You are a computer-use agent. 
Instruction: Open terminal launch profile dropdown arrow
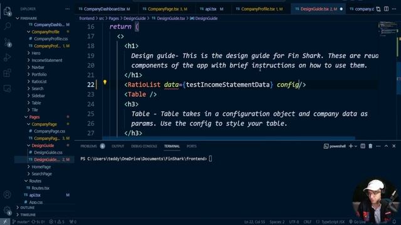[x=355, y=146]
